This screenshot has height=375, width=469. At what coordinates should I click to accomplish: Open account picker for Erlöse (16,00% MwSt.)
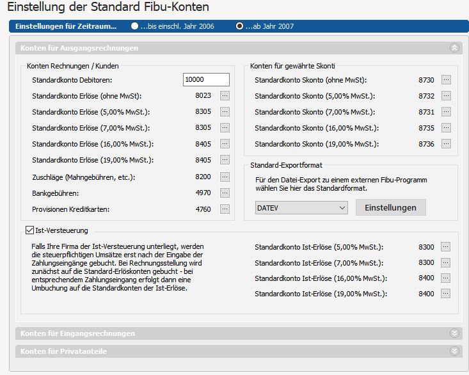225,143
